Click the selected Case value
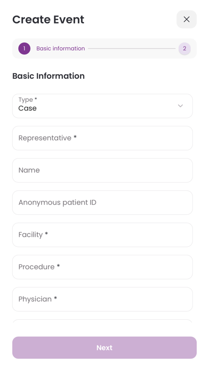The width and height of the screenshot is (209, 371). tap(27, 108)
